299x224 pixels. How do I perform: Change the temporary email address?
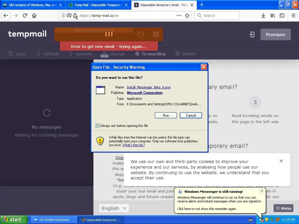[113, 54]
